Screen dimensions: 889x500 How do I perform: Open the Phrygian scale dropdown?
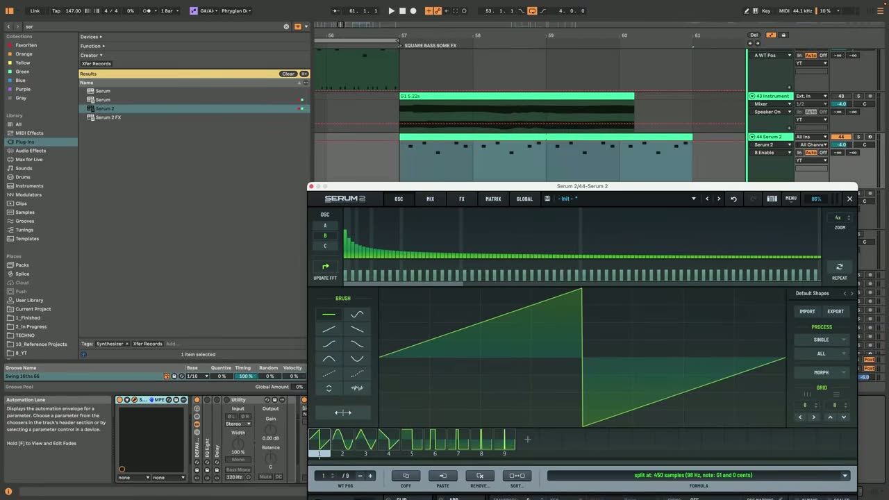tap(237, 11)
